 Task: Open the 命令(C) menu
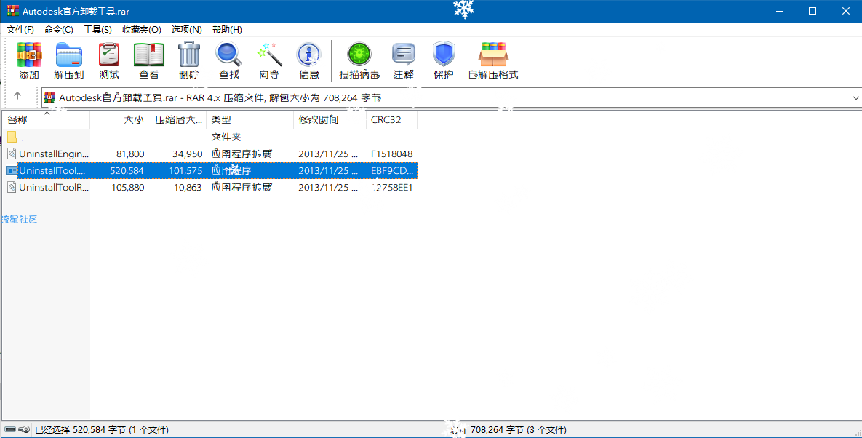59,30
